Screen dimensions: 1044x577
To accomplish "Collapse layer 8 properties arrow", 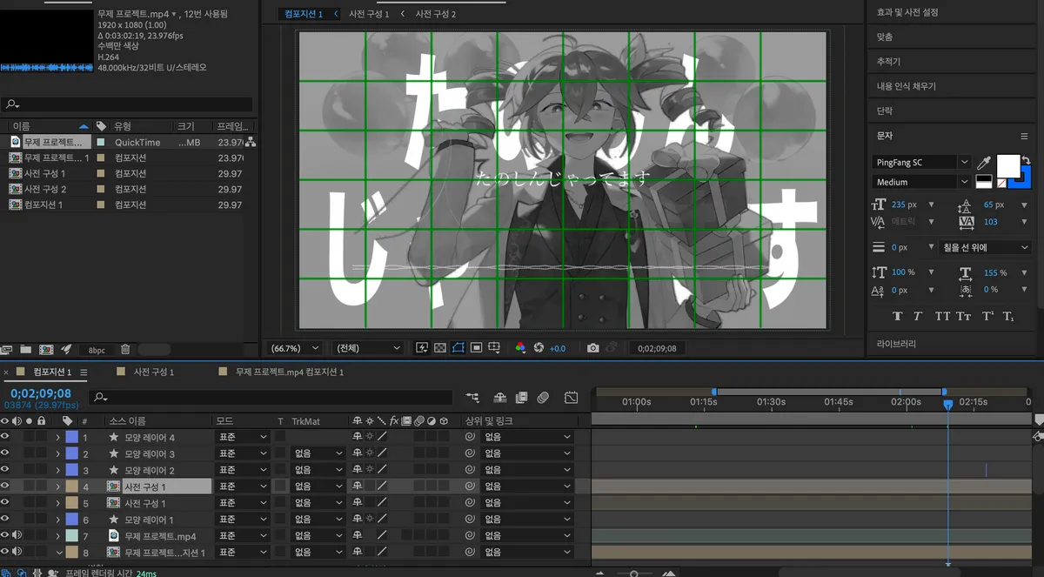I will (x=58, y=553).
